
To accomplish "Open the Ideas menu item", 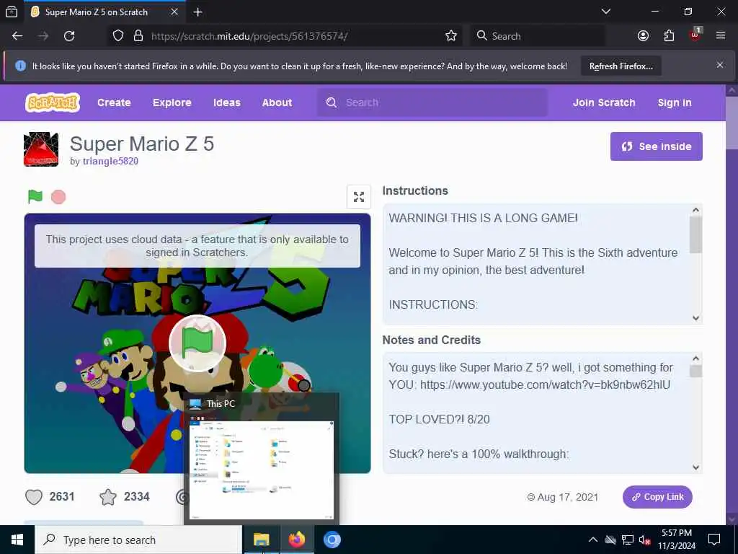I will pyautogui.click(x=227, y=102).
